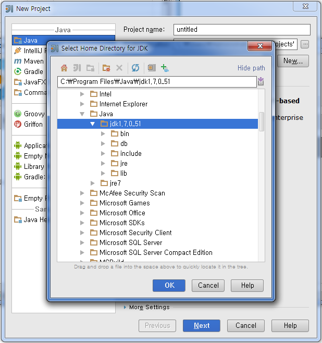Viewport: 322px width, 343px height.
Task: Select the include folder name
Action: click(x=131, y=154)
